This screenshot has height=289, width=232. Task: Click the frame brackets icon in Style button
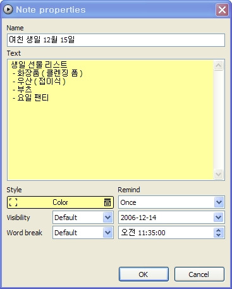[13, 202]
